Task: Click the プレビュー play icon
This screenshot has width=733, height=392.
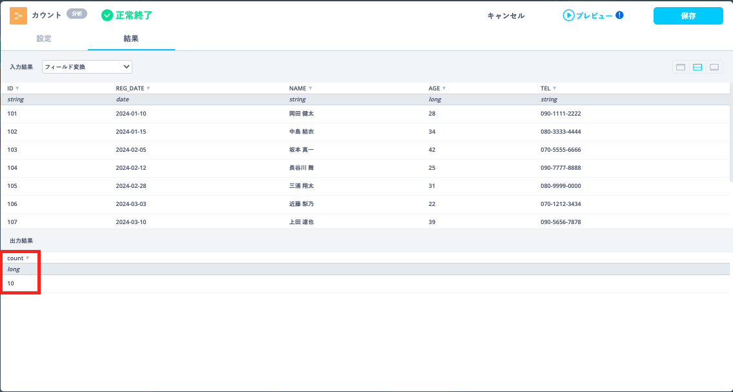Action: (568, 15)
